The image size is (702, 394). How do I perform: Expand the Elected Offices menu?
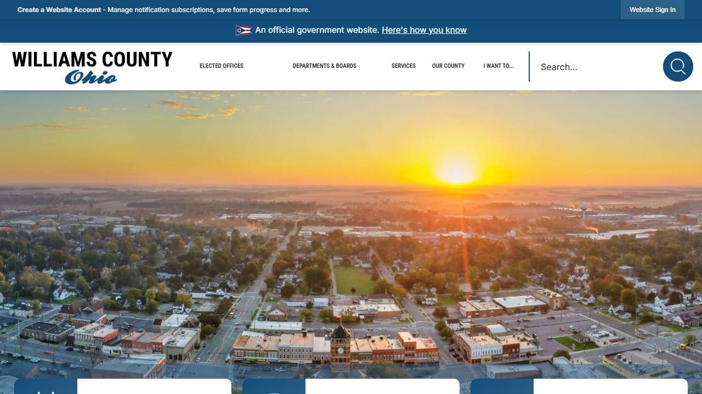tap(222, 66)
